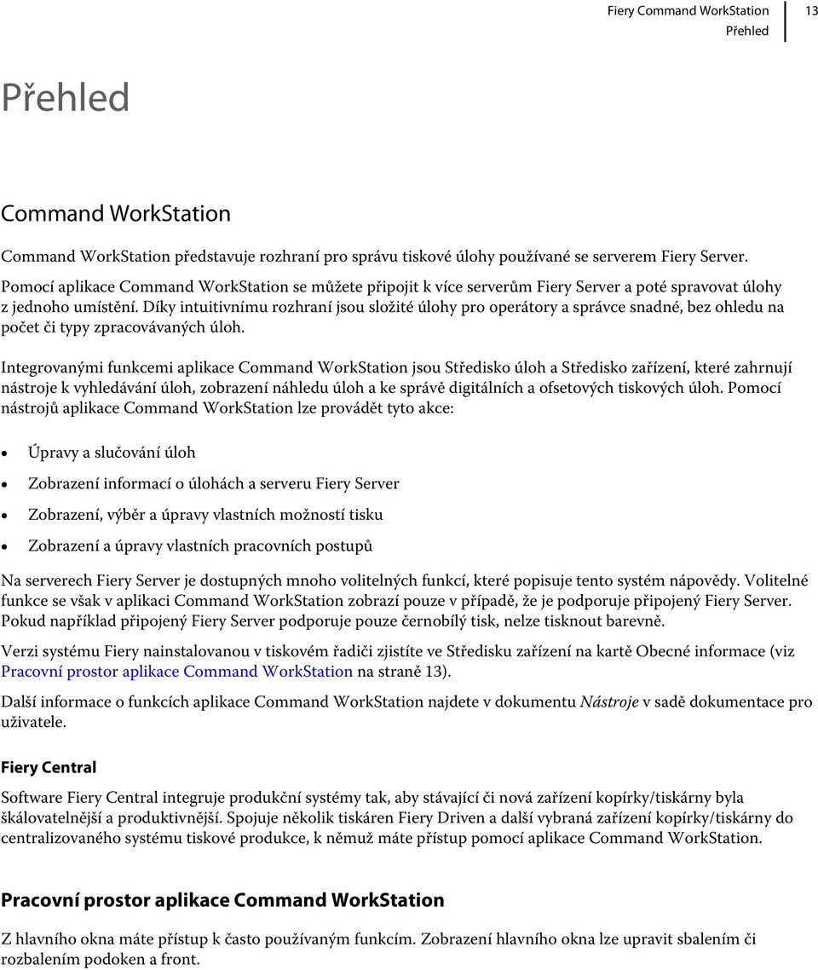Click the italic word Nástroje

click(609, 702)
